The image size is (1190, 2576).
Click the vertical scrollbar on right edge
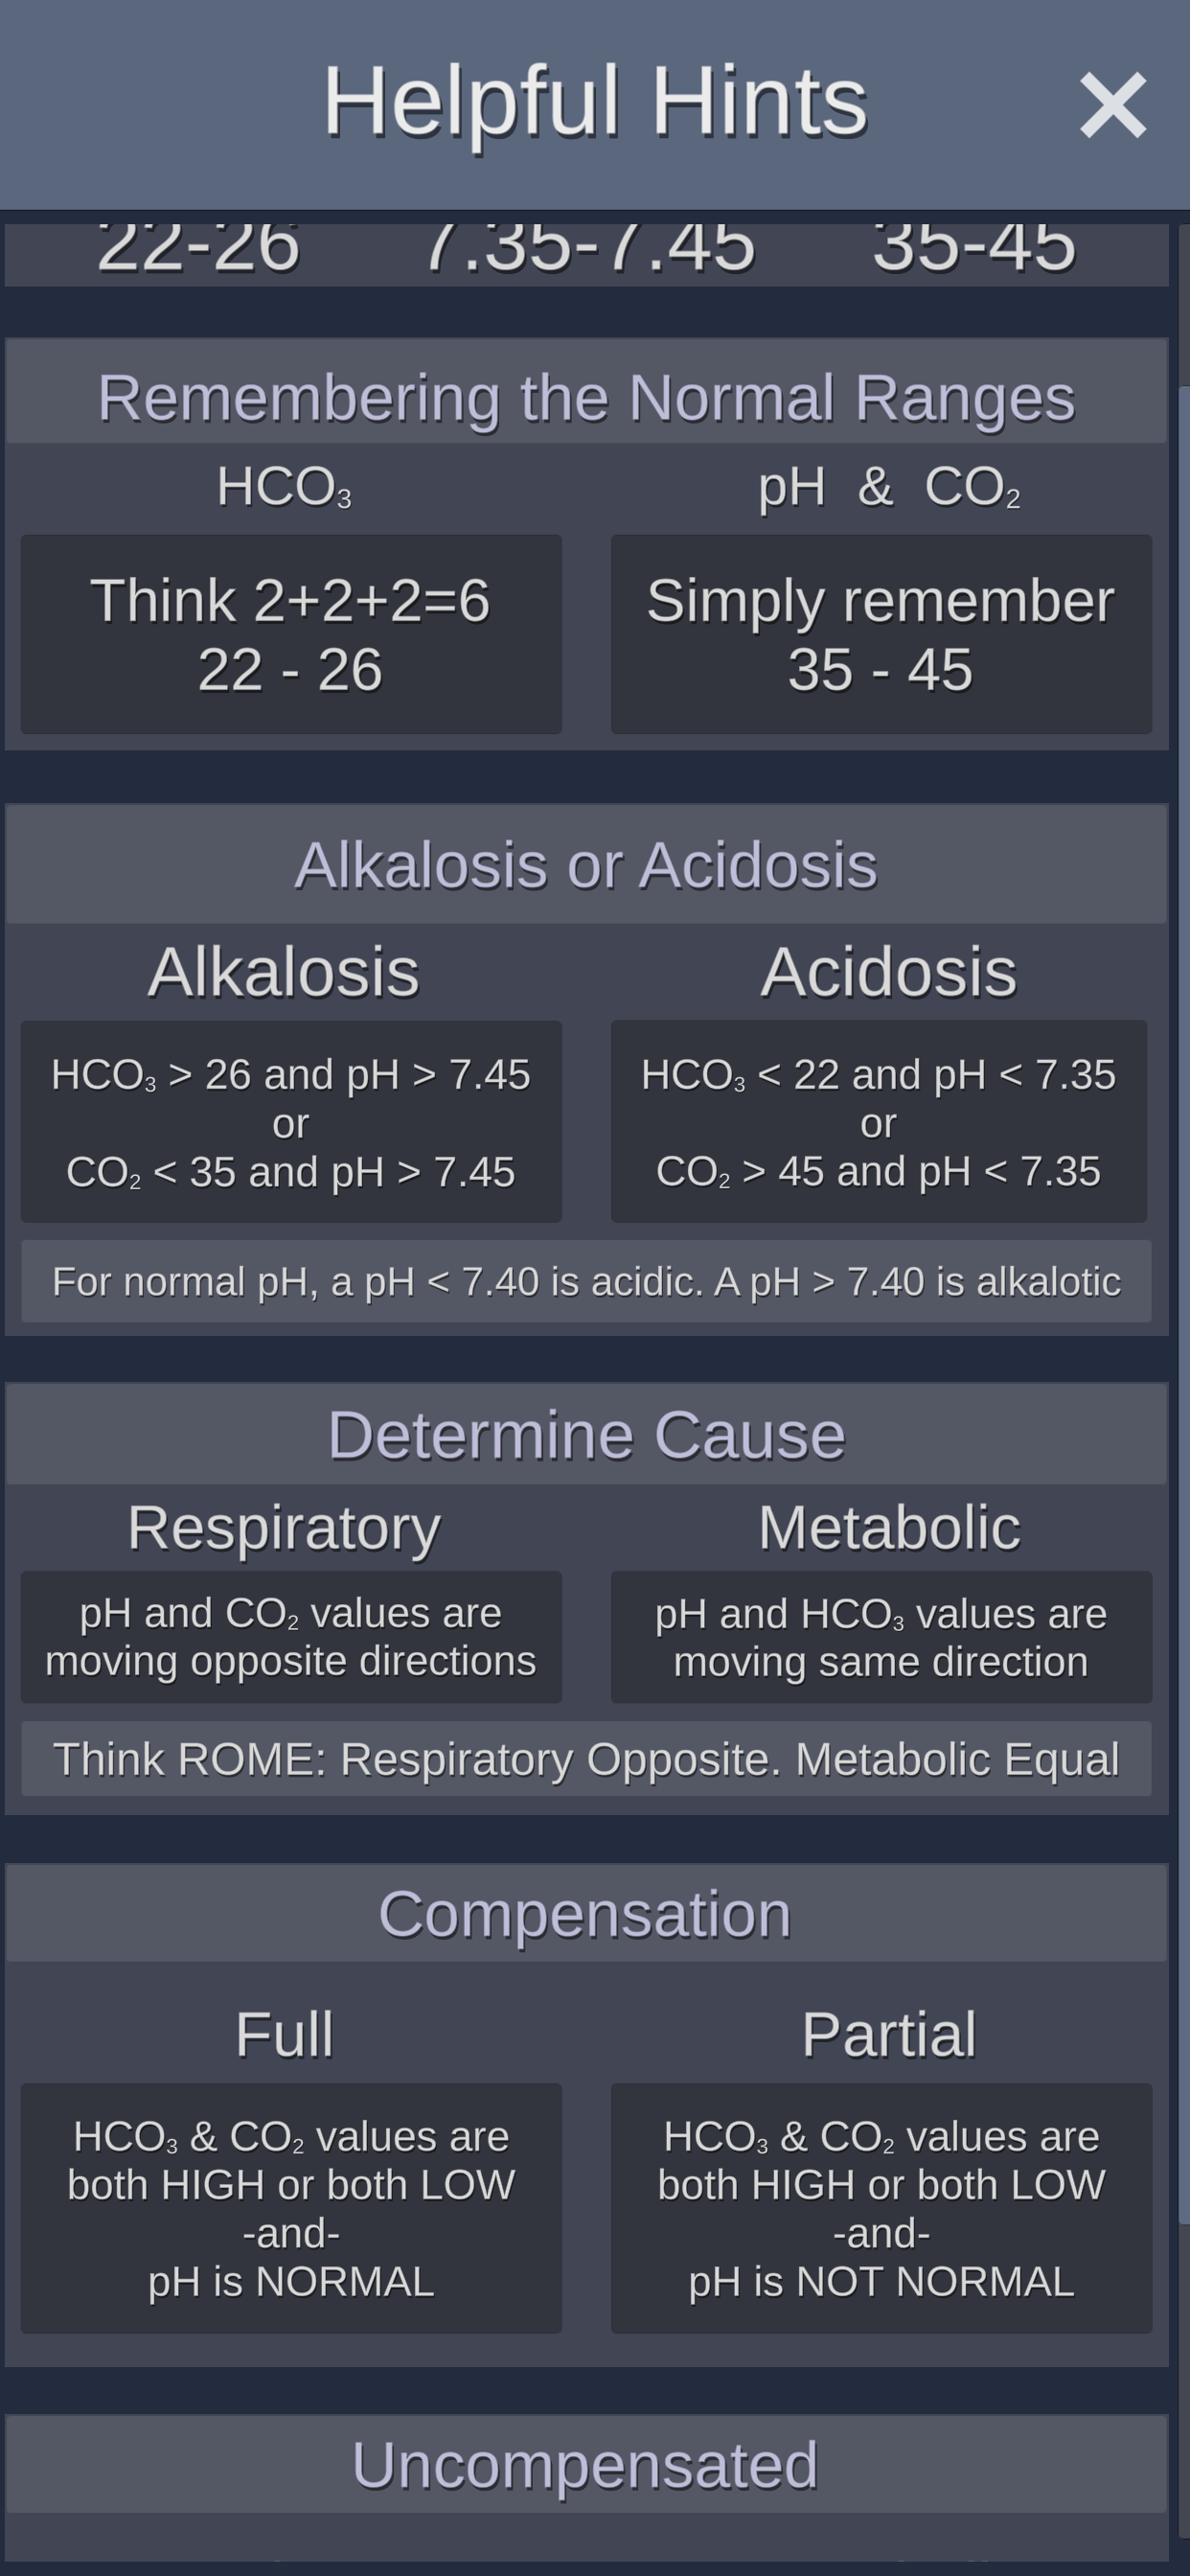pyautogui.click(x=1184, y=1300)
